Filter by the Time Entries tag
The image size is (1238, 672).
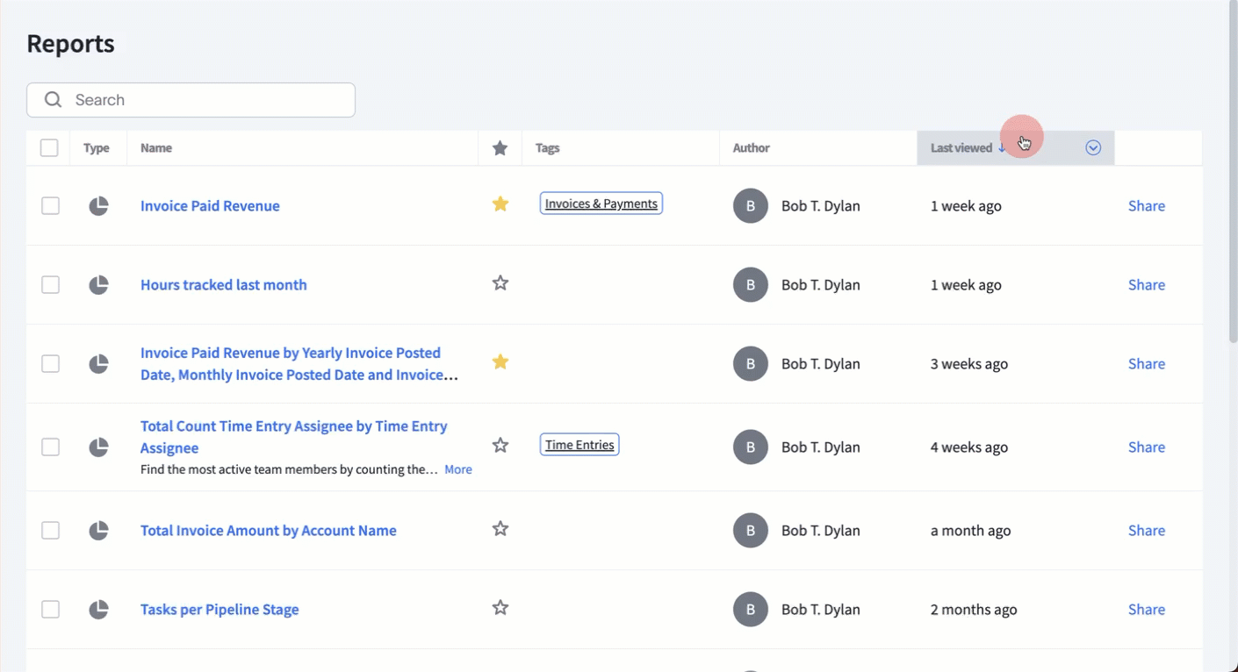[x=579, y=445]
